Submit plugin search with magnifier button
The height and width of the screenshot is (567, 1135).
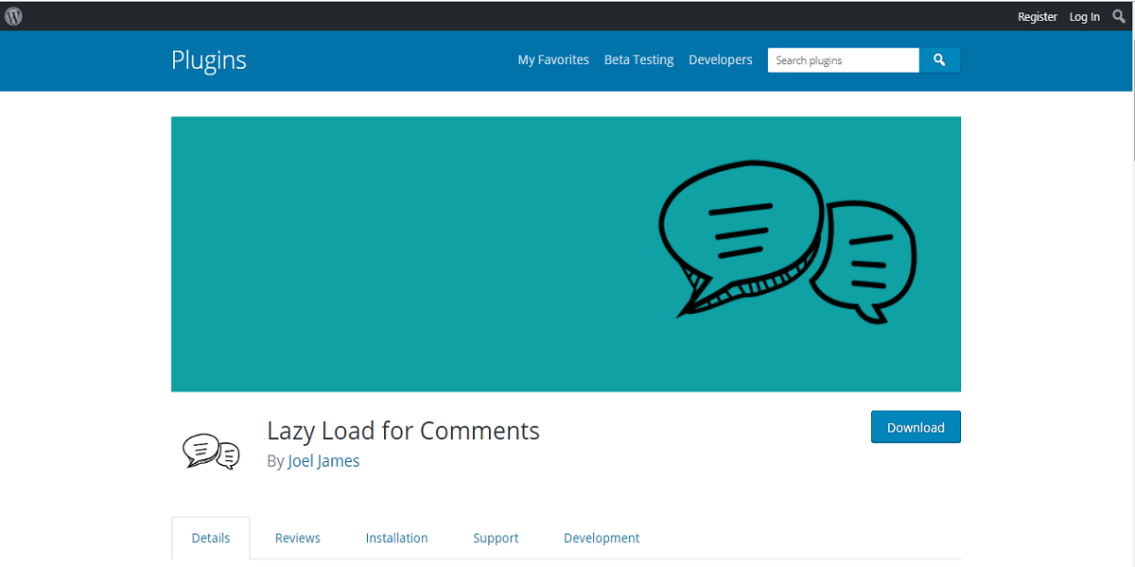pos(939,60)
